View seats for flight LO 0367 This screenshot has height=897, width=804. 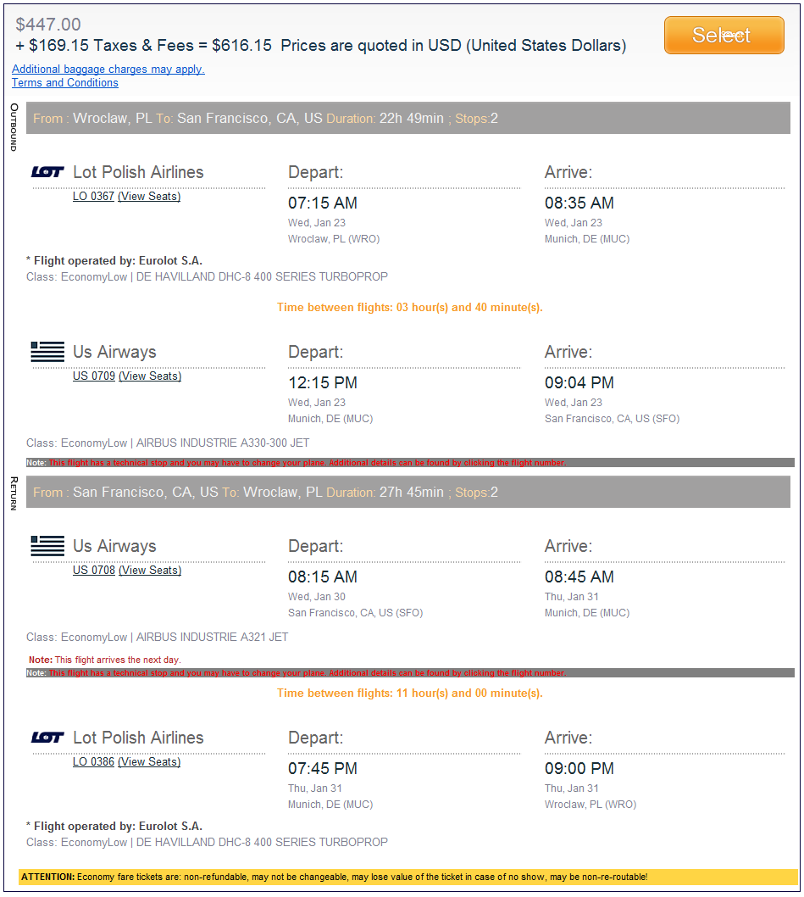pos(149,197)
